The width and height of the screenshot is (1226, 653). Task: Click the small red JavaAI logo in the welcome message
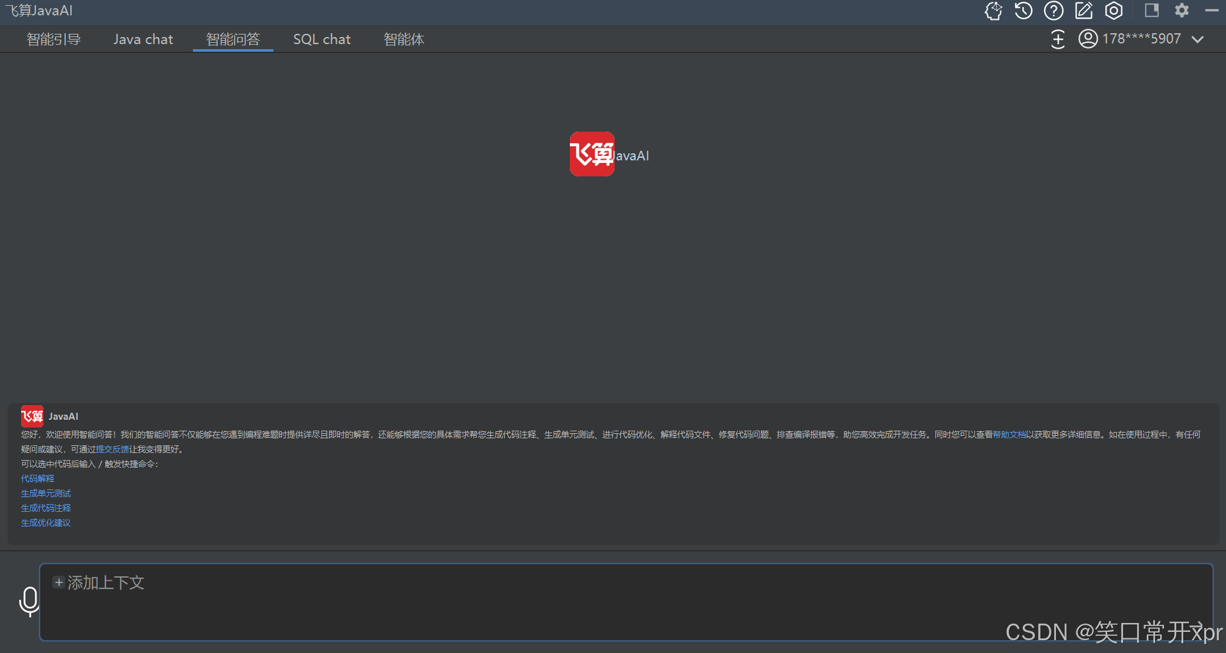coord(32,417)
